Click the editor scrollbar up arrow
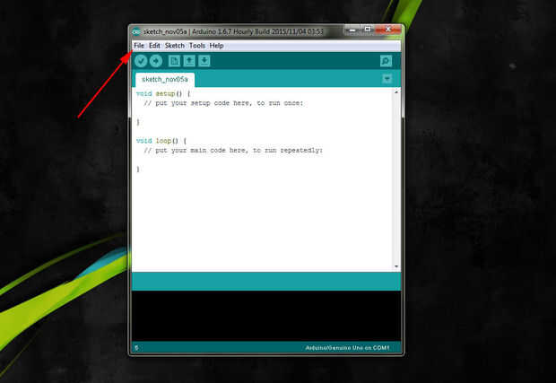Screen dimensions: 556x383 pos(396,91)
